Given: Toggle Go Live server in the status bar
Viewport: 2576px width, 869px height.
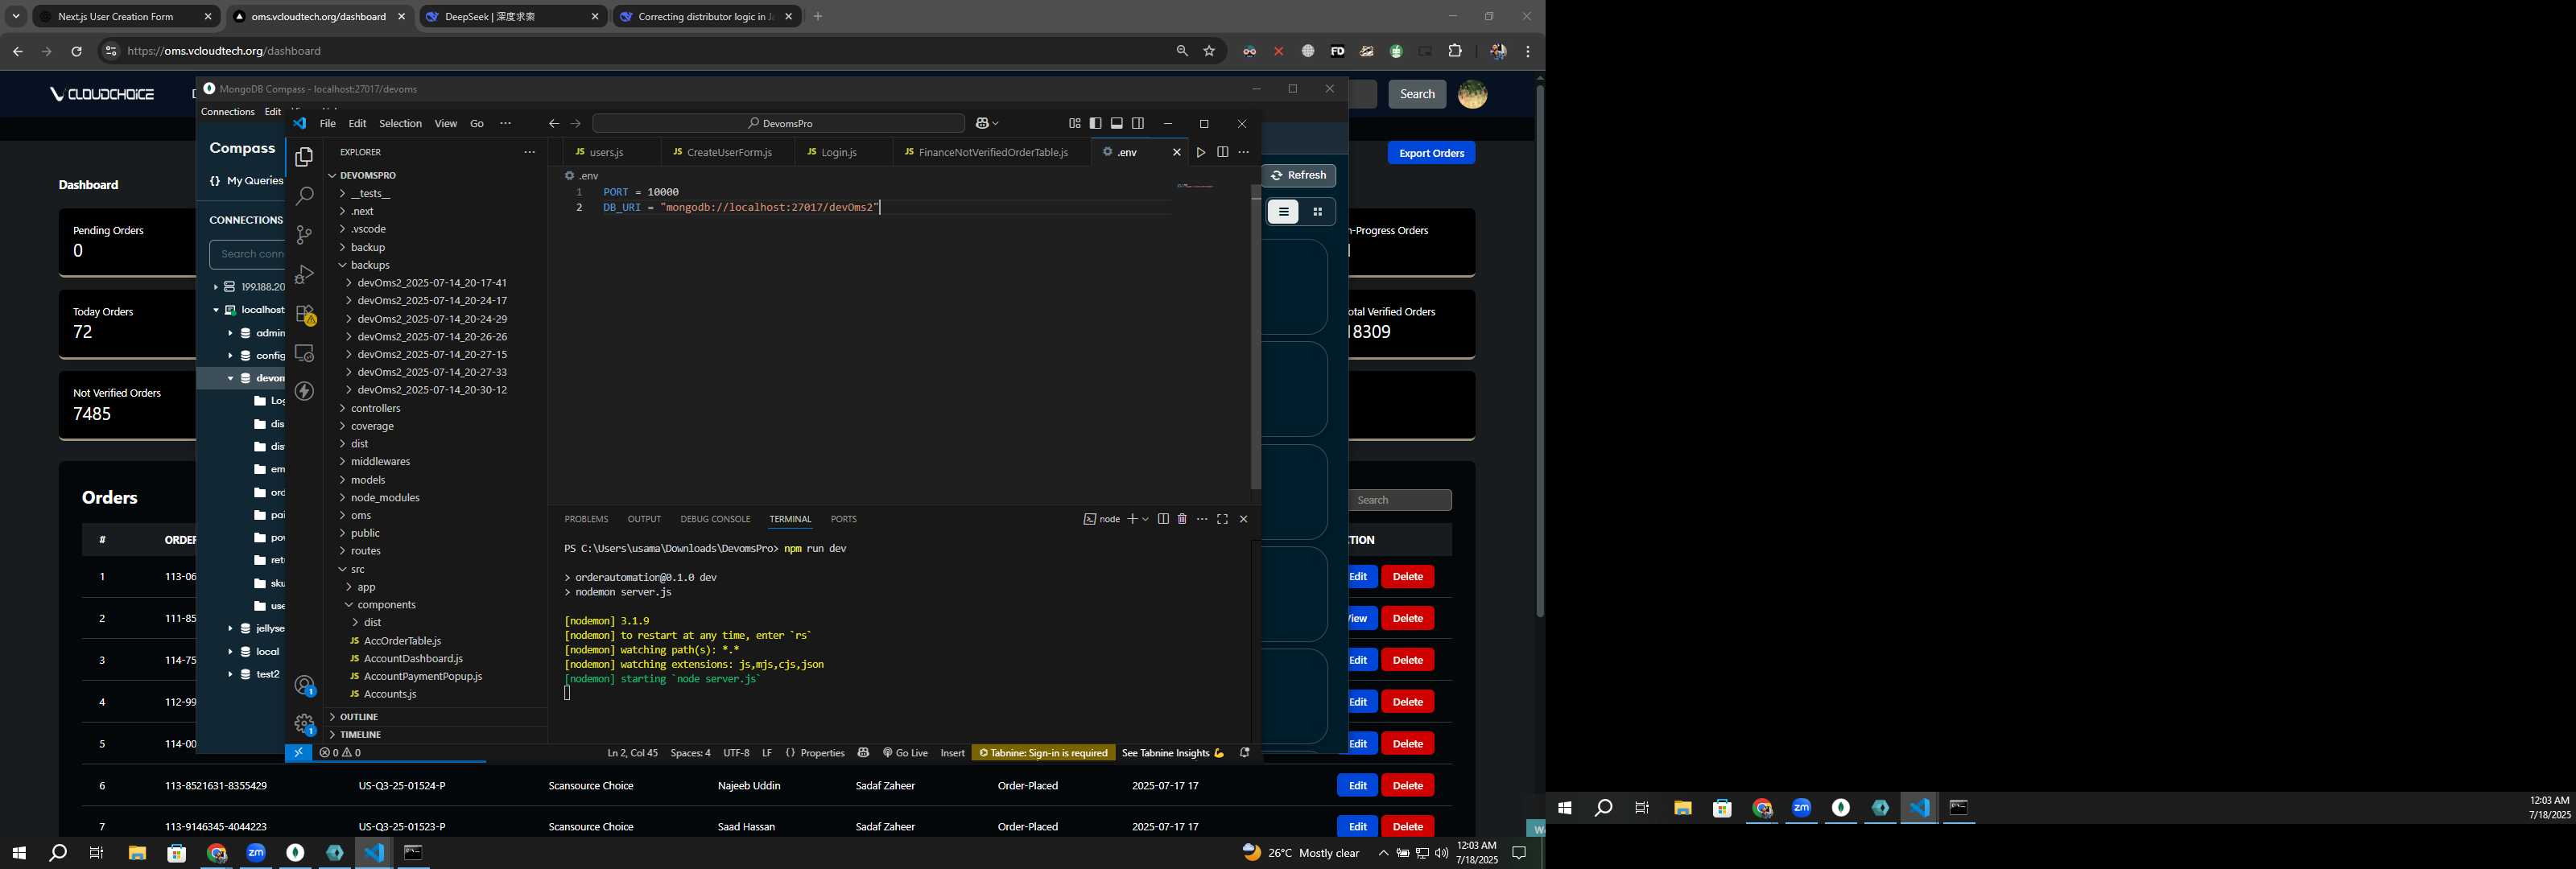Looking at the screenshot, I should tap(905, 753).
